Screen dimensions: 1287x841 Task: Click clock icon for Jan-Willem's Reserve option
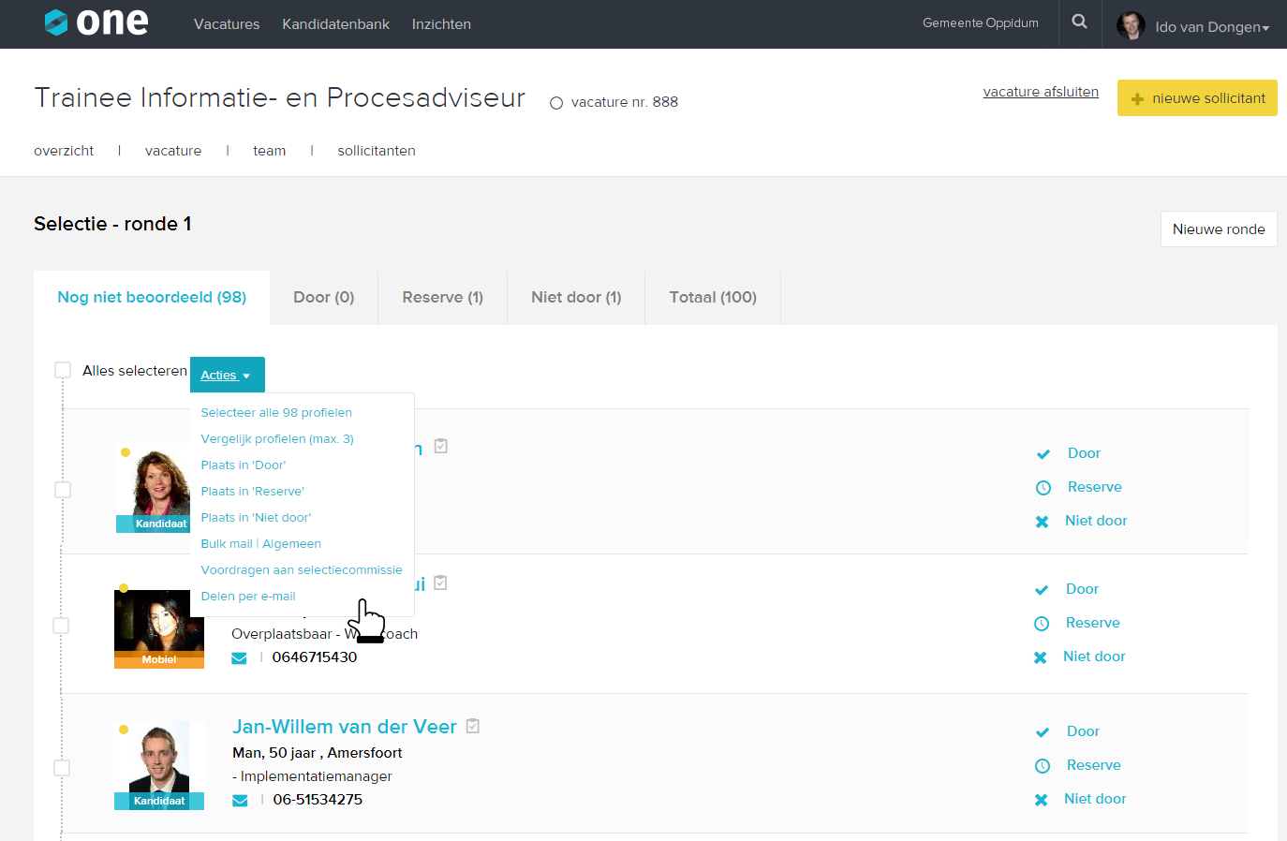[x=1042, y=766]
